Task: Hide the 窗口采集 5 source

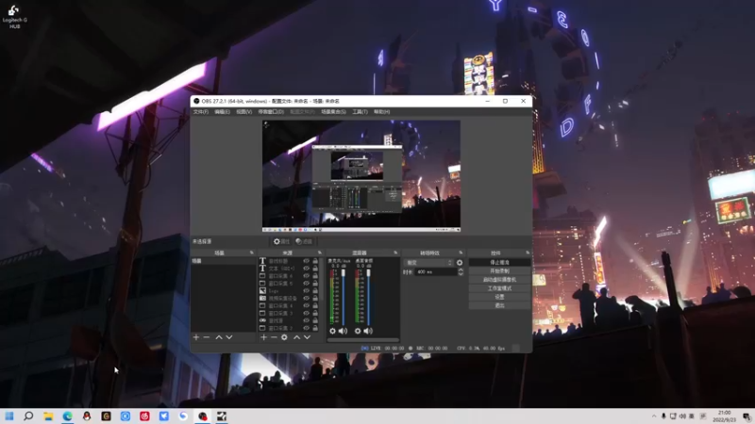Action: pyautogui.click(x=306, y=284)
